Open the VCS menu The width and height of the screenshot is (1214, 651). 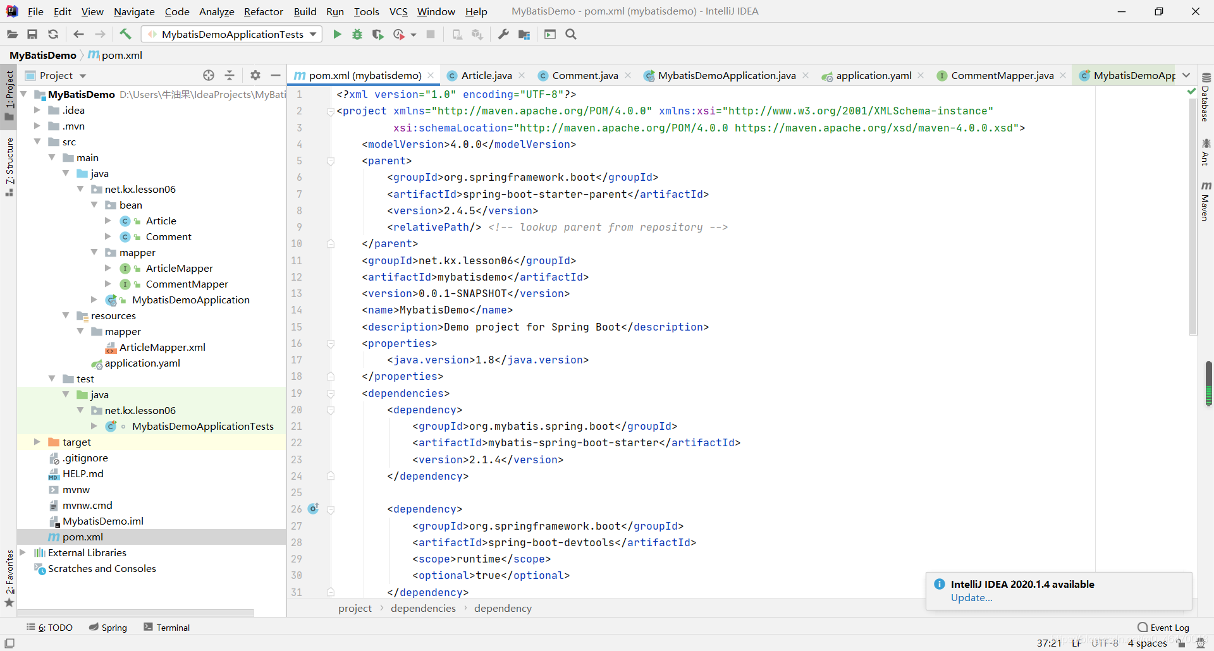click(x=398, y=11)
